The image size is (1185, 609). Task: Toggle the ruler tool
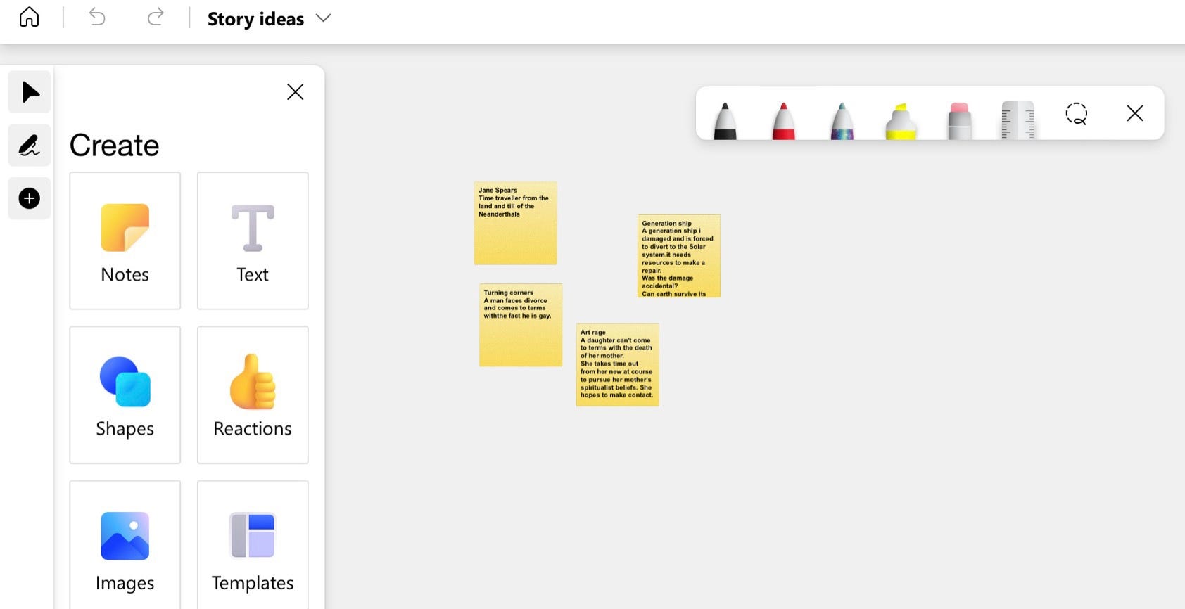click(x=1018, y=120)
